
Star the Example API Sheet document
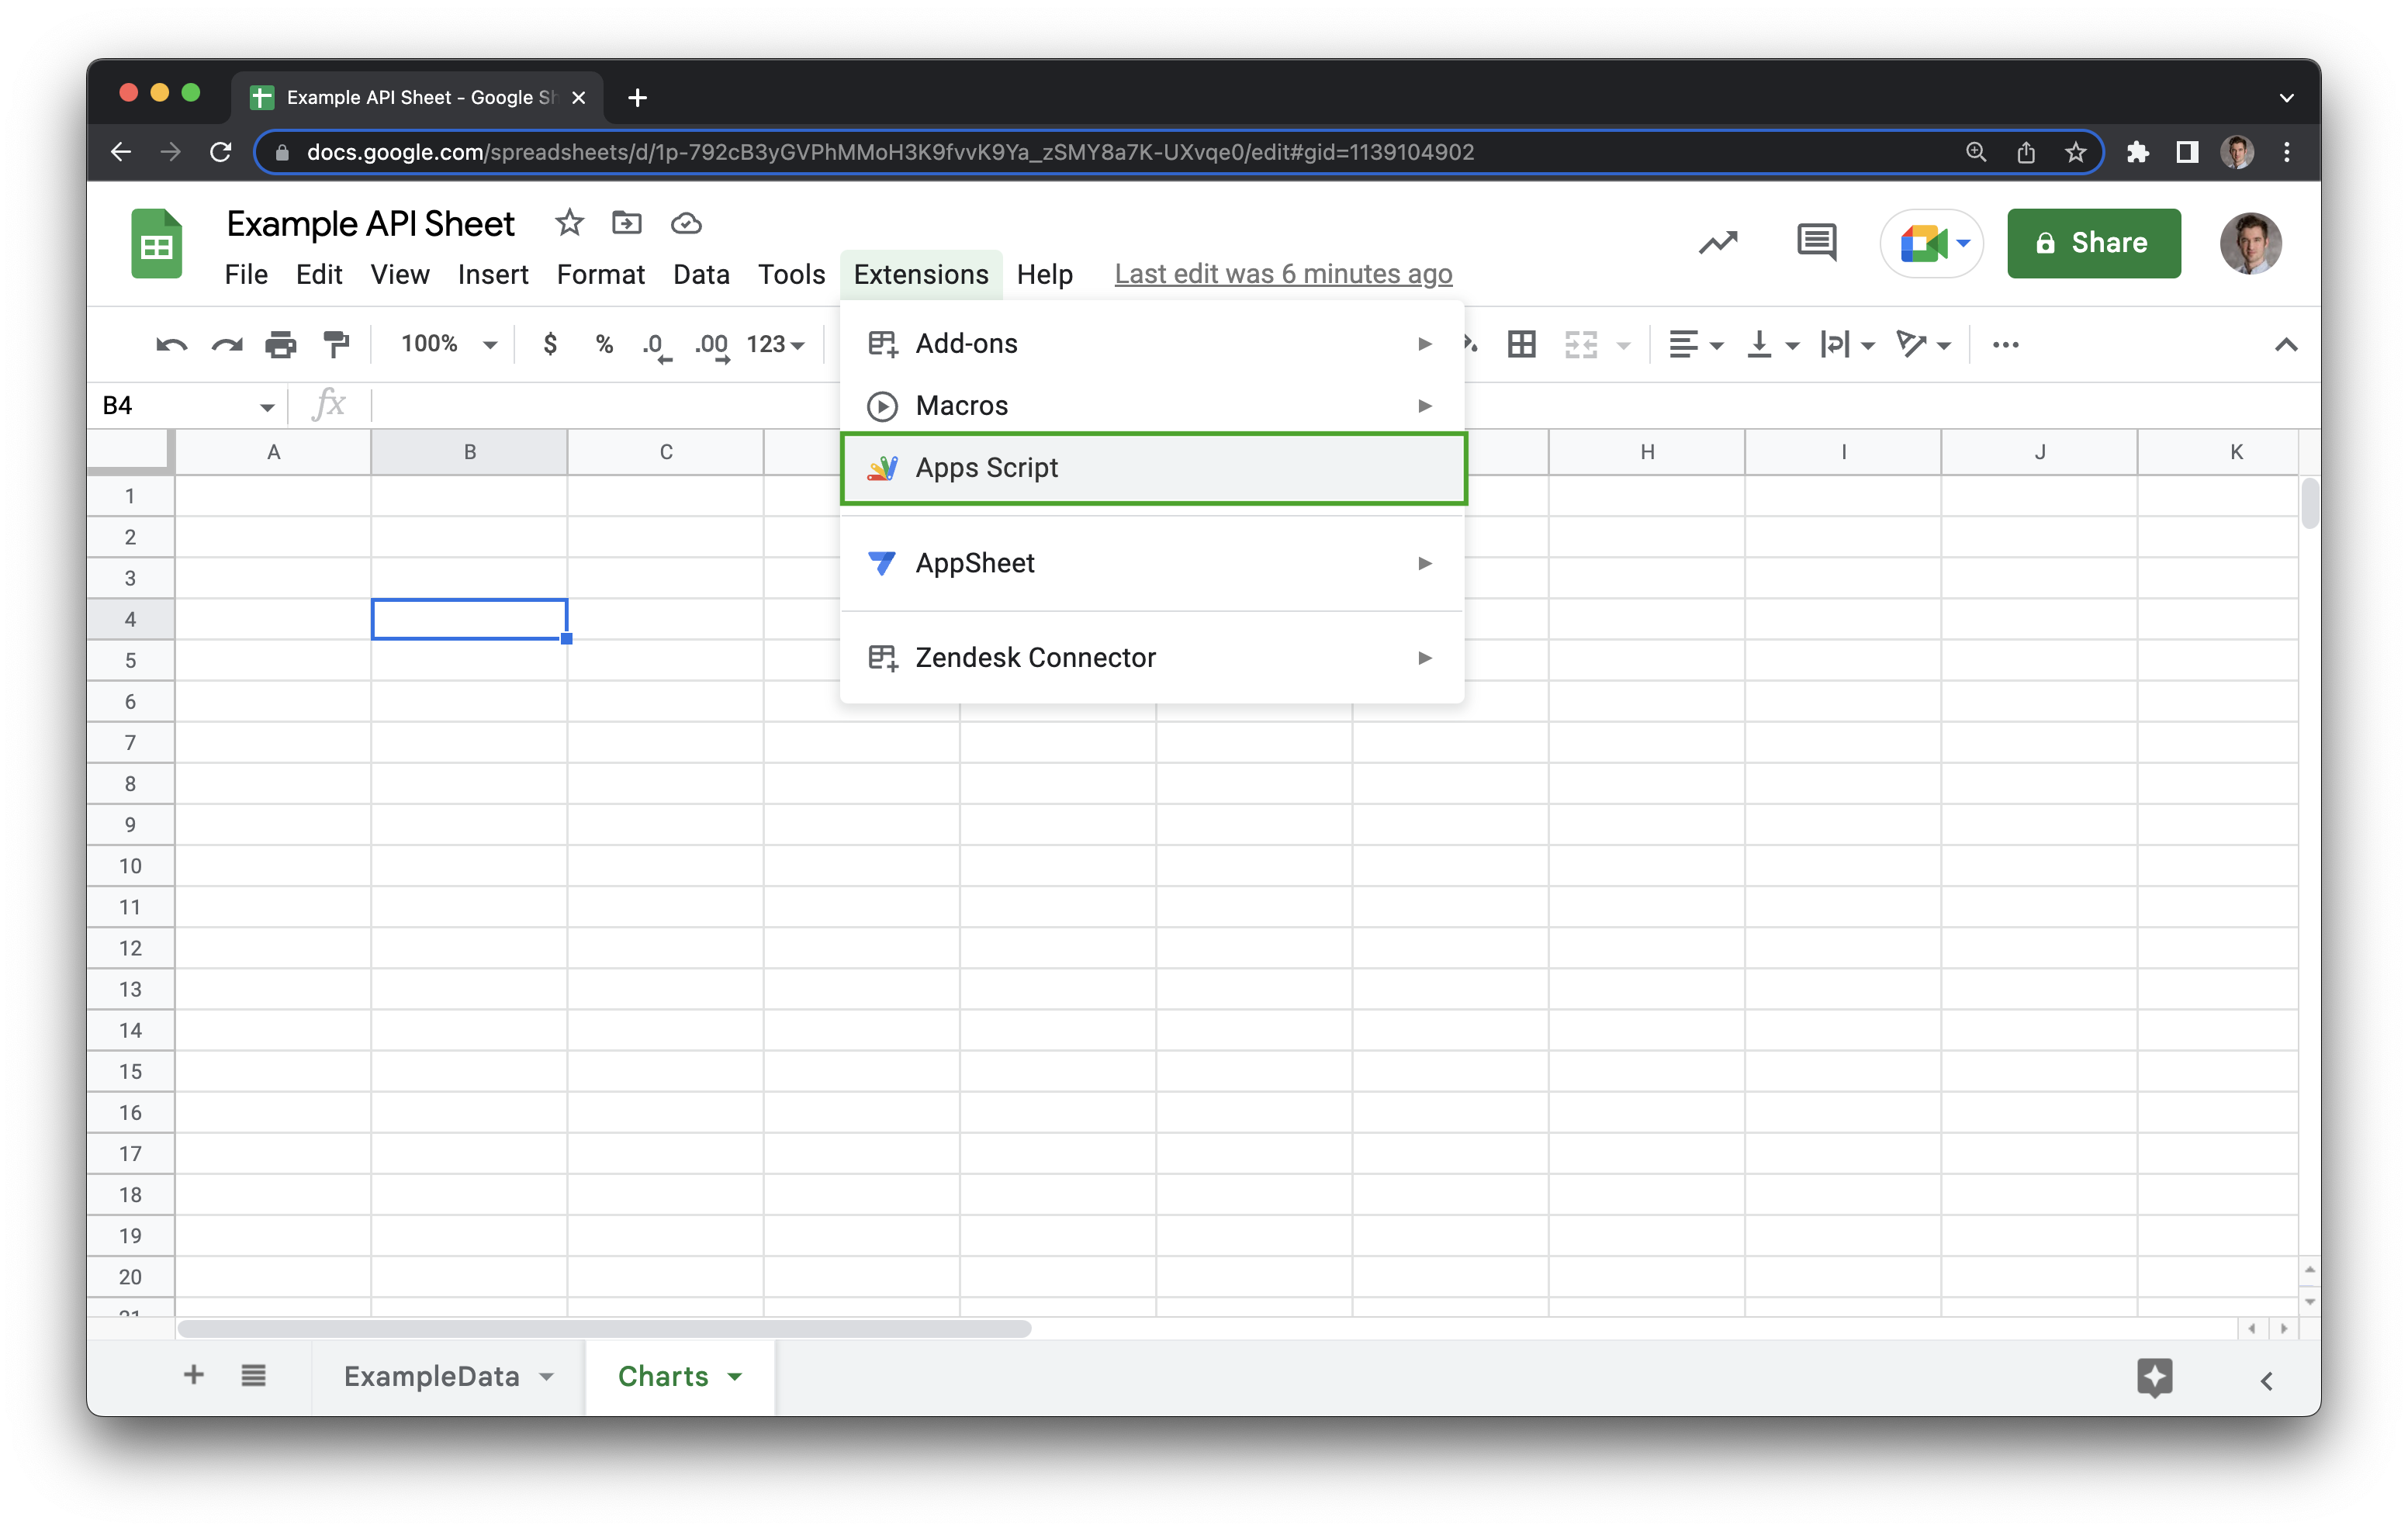pyautogui.click(x=569, y=223)
